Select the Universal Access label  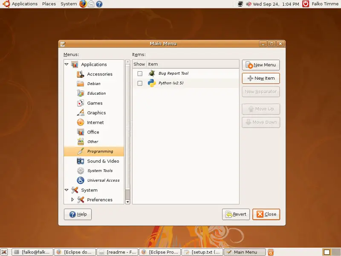point(103,180)
